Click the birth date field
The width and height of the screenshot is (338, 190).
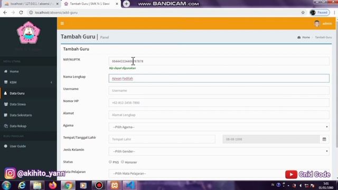pos(271,139)
